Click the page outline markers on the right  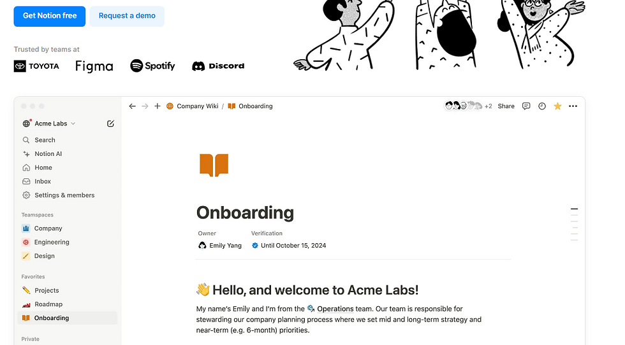point(574,224)
